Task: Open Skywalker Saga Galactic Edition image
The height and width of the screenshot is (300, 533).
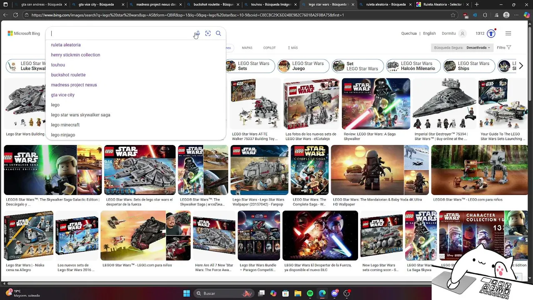Action: coord(53,170)
